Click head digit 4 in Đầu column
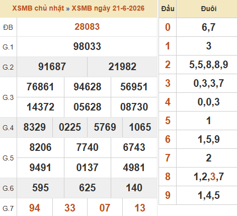Image resolution: width=237 pixels, height=216 pixels. pos(168,102)
